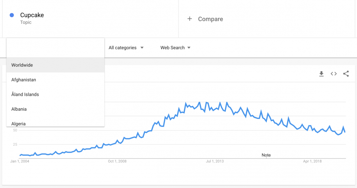Open the All categories dropdown
Image resolution: width=357 pixels, height=188 pixels.
126,48
